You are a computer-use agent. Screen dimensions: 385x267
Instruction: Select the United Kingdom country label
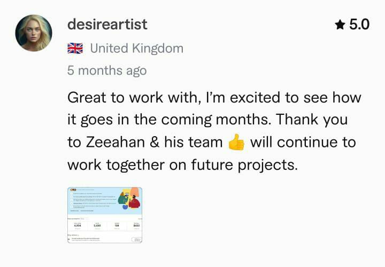[136, 48]
